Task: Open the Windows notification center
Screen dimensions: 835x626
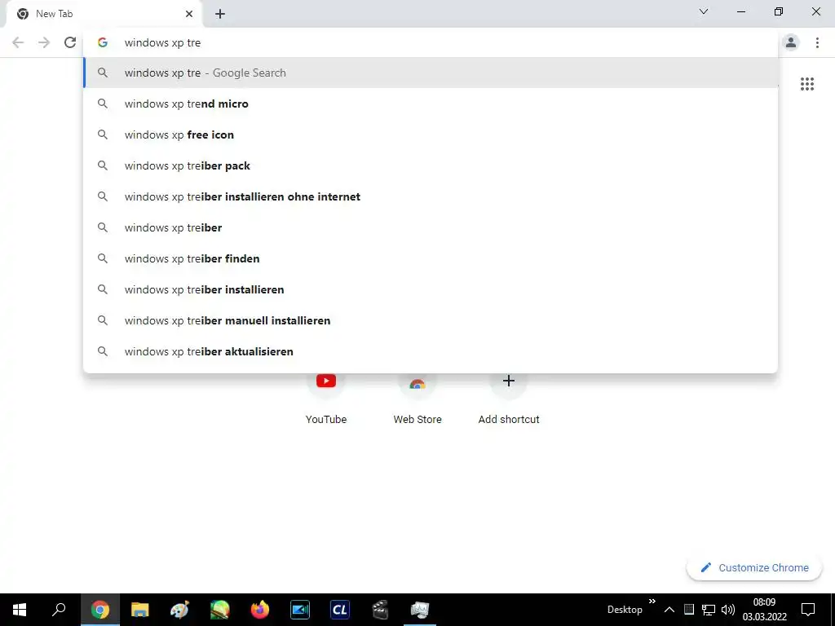Action: (808, 610)
